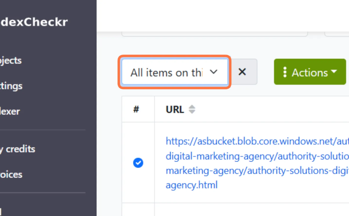Click the three-dot icon on Actions button
The width and height of the screenshot is (349, 216).
point(285,72)
